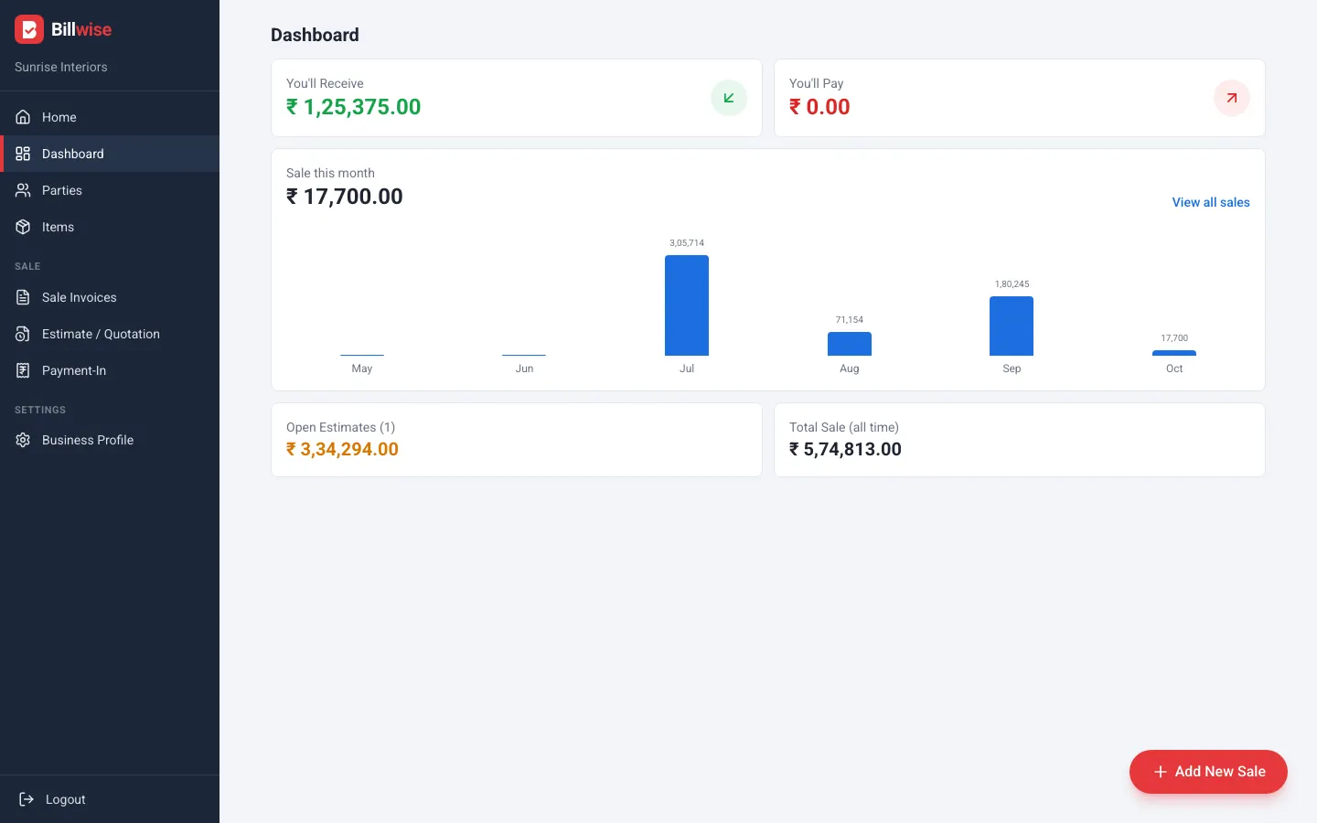Click the Items box icon
This screenshot has width=1317, height=823.
click(23, 227)
